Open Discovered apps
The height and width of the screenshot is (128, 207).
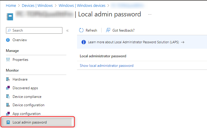pos(25,88)
